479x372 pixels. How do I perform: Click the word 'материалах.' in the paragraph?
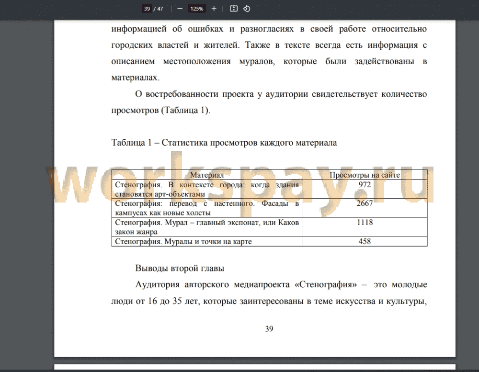(136, 78)
